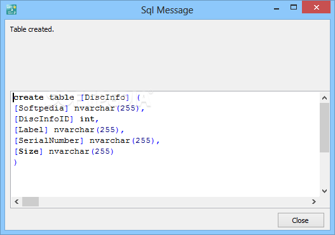Click the vertical scrollbar thumb
The width and height of the screenshot is (335, 235).
(x=324, y=128)
